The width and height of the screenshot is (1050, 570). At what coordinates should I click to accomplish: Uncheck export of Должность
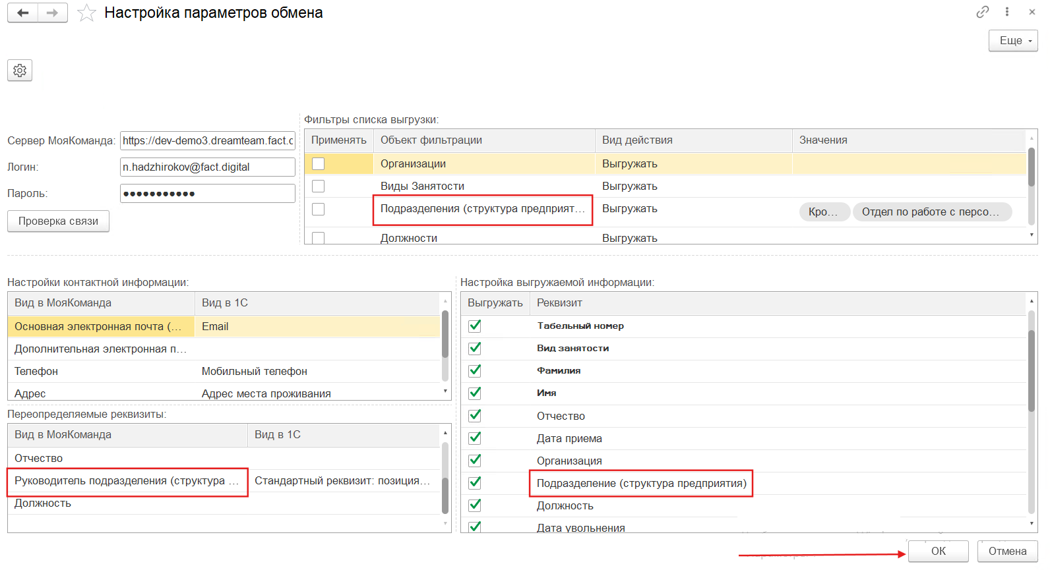pyautogui.click(x=475, y=505)
